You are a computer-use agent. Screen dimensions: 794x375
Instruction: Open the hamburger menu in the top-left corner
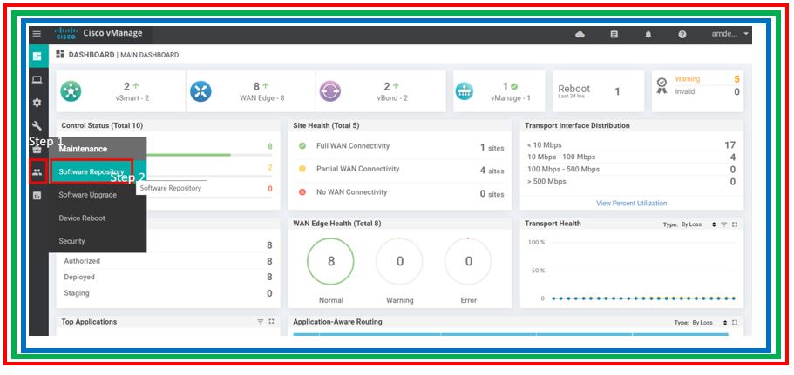pyautogui.click(x=37, y=34)
